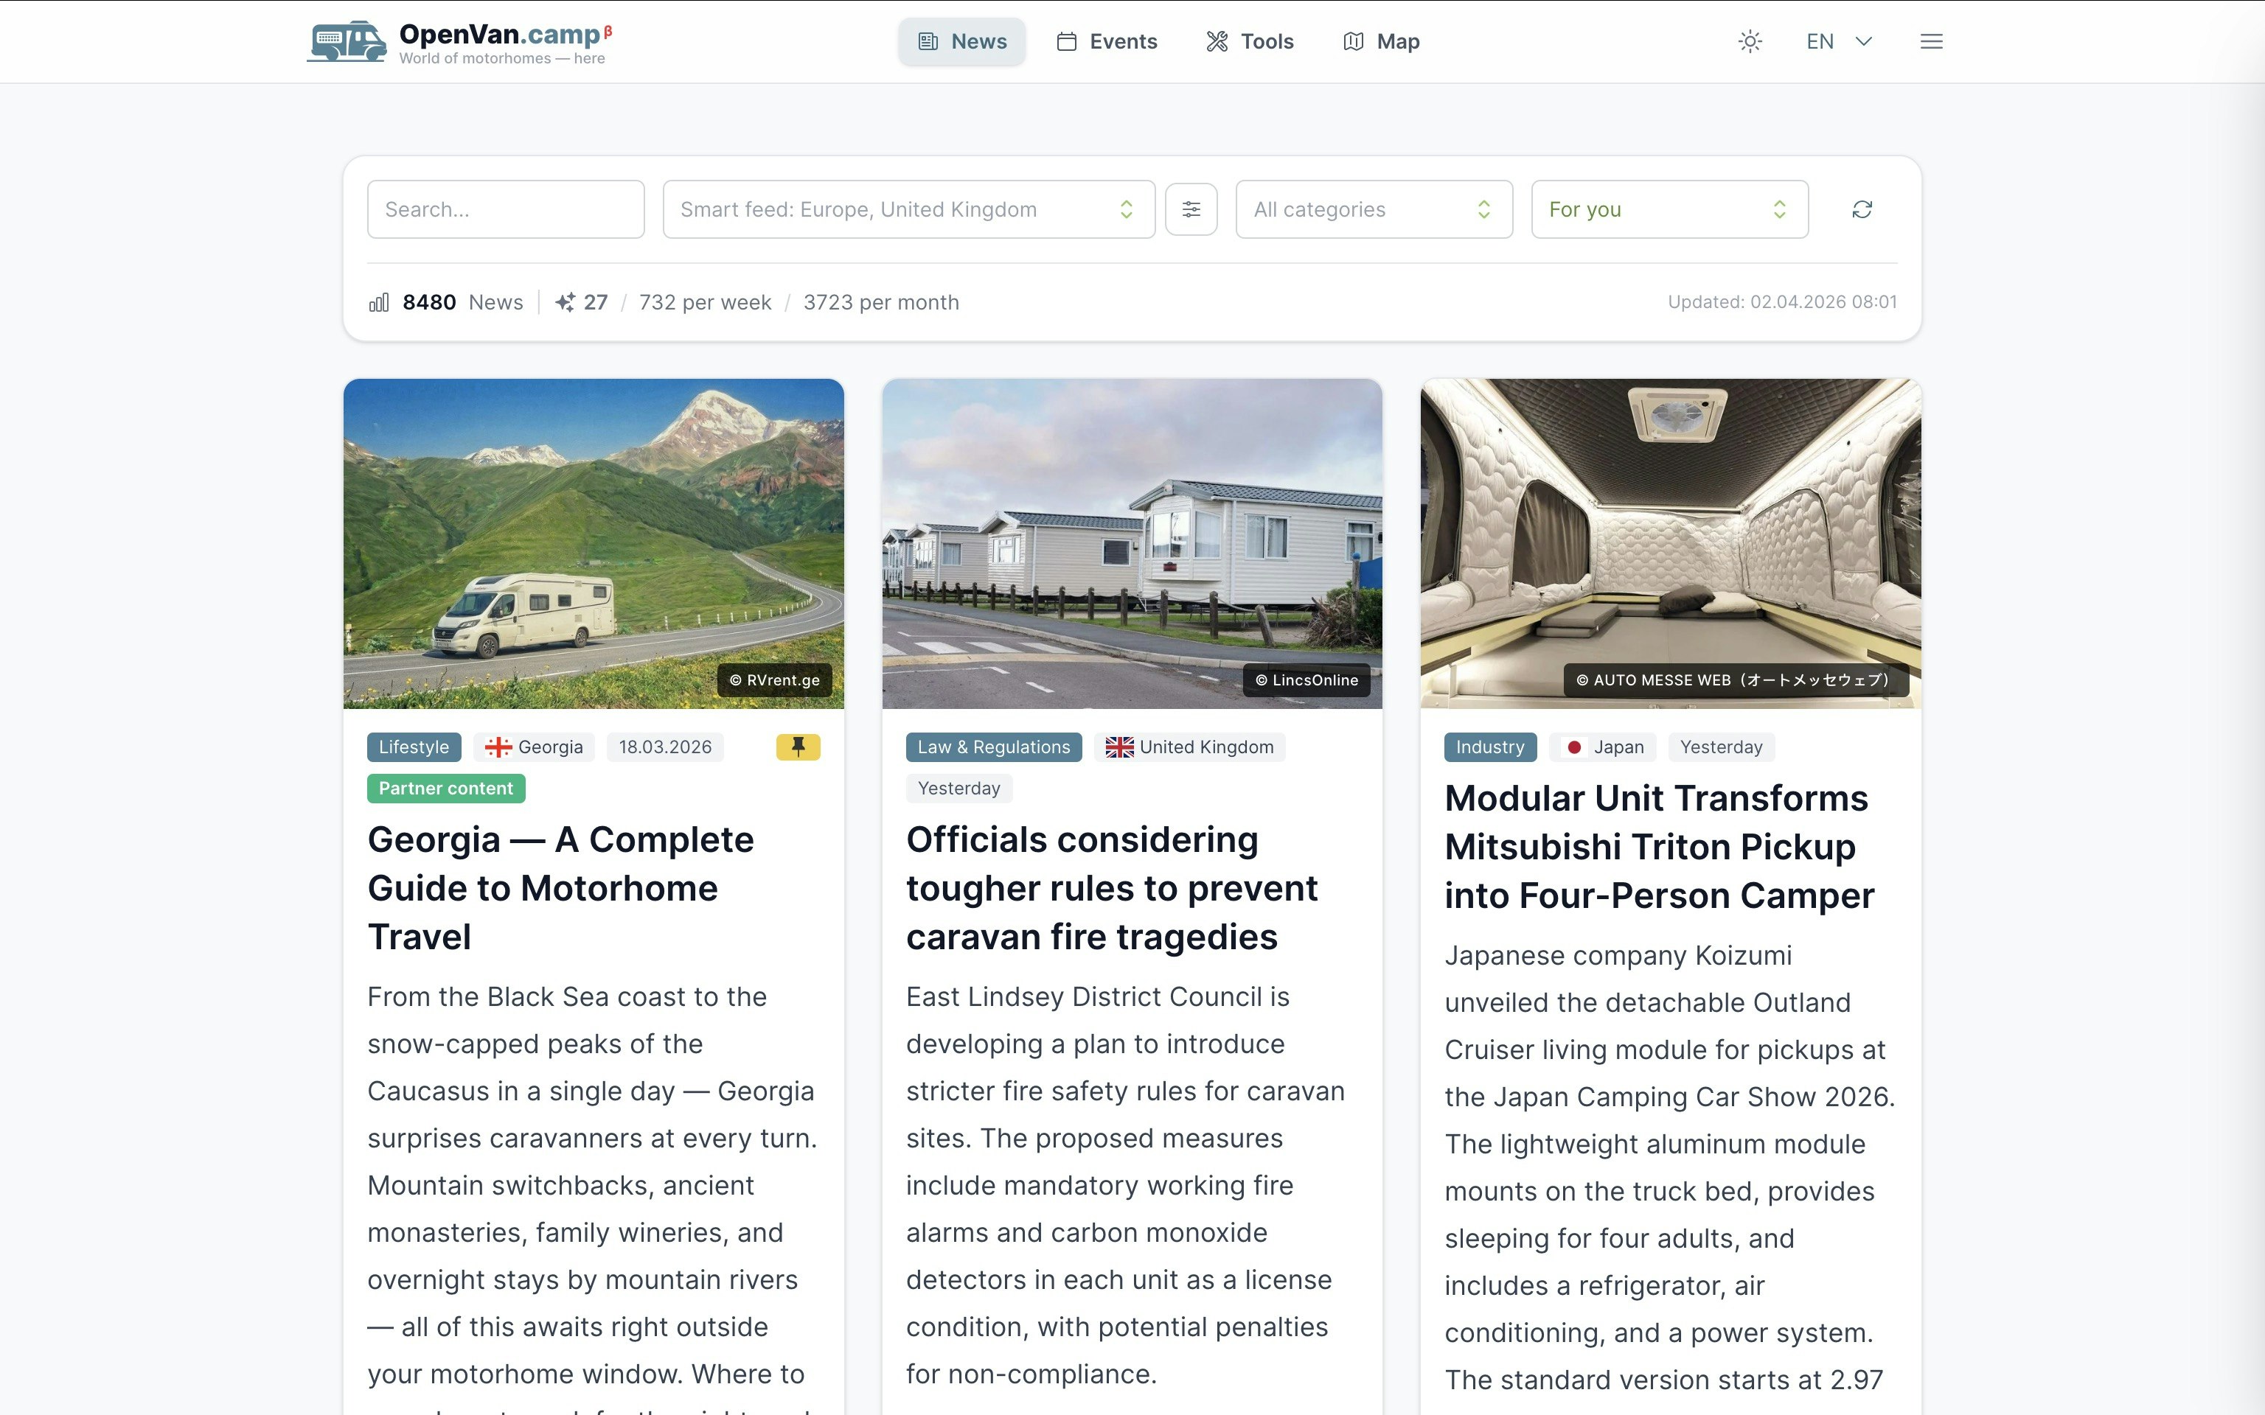Switch to the Events tab
The image size is (2265, 1415).
1107,41
